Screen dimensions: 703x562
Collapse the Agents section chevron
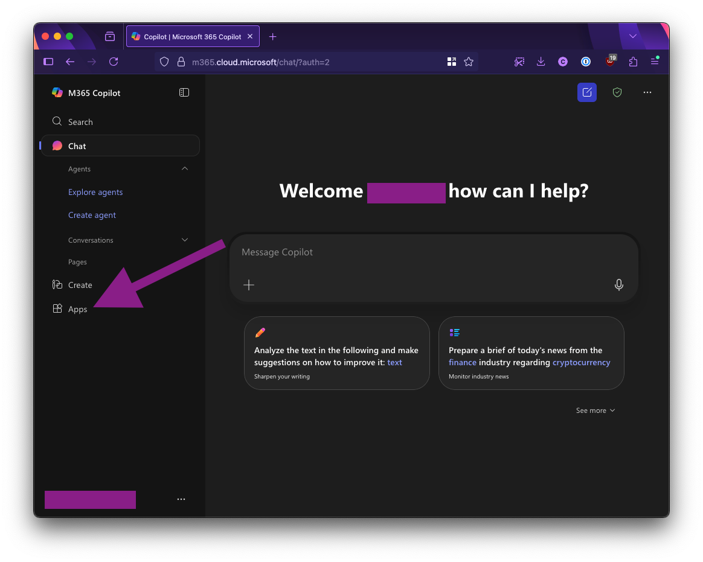click(185, 168)
